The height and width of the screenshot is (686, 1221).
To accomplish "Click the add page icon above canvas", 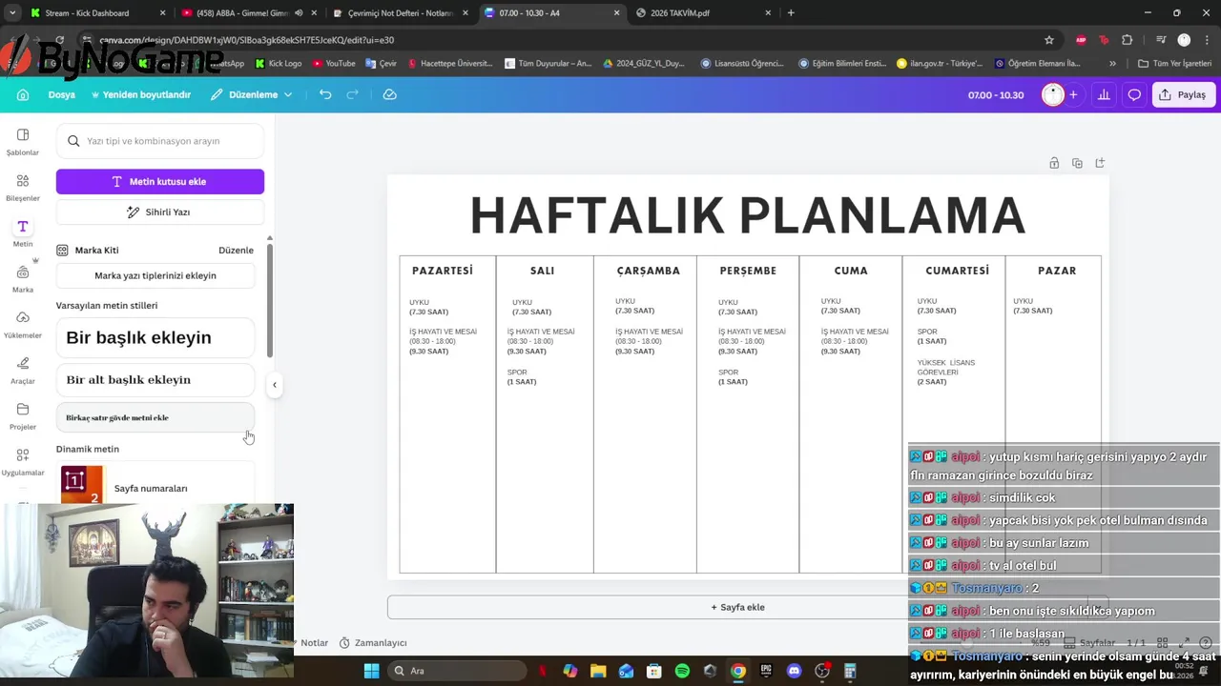I will pos(1100,163).
